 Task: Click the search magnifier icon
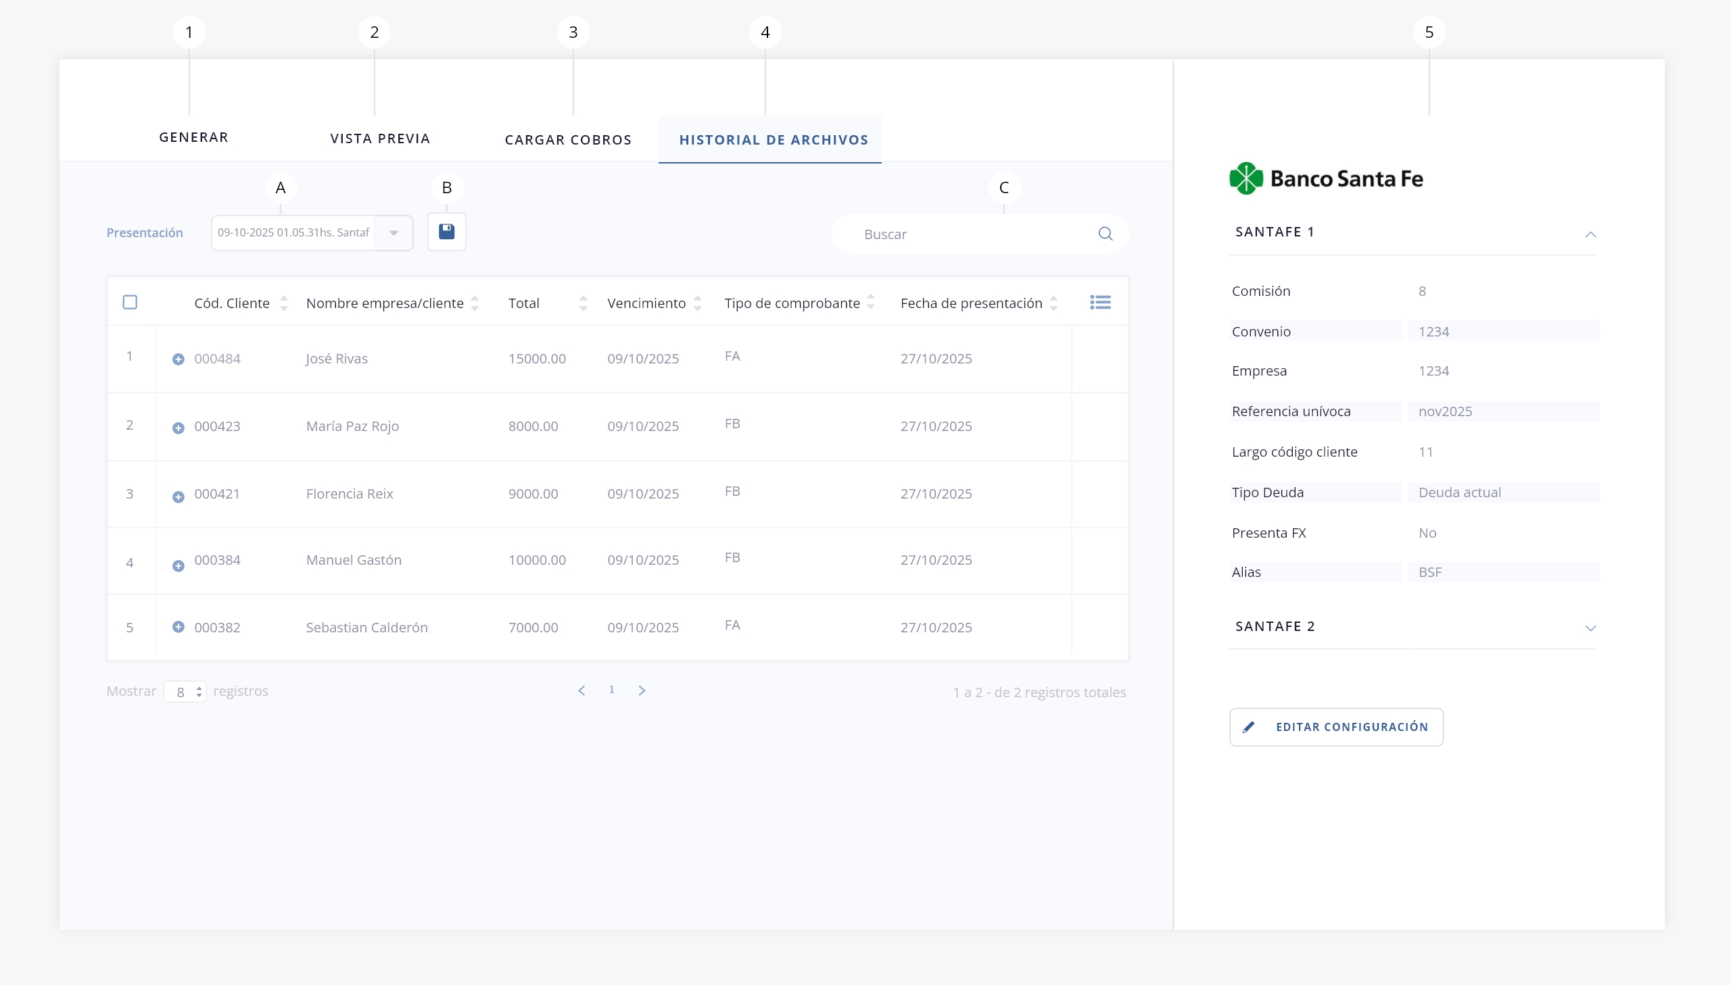point(1105,234)
